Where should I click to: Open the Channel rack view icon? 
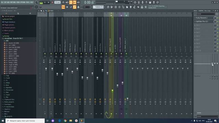tap(116, 7)
